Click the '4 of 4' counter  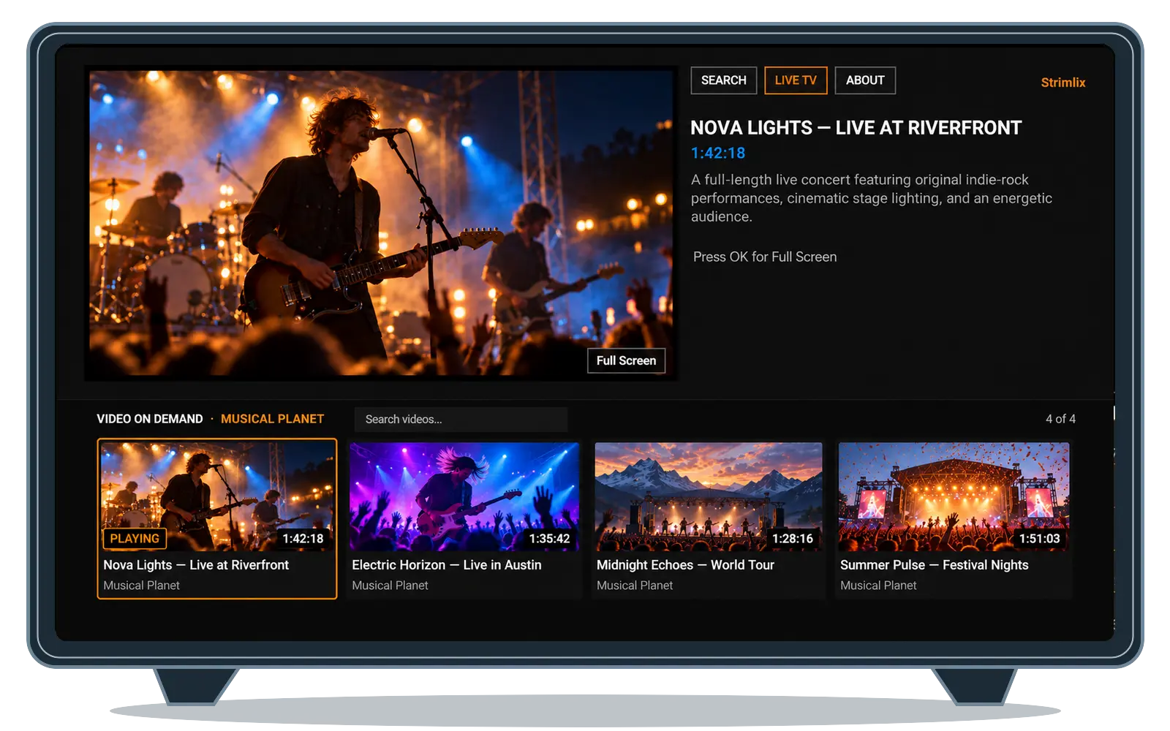(1060, 419)
